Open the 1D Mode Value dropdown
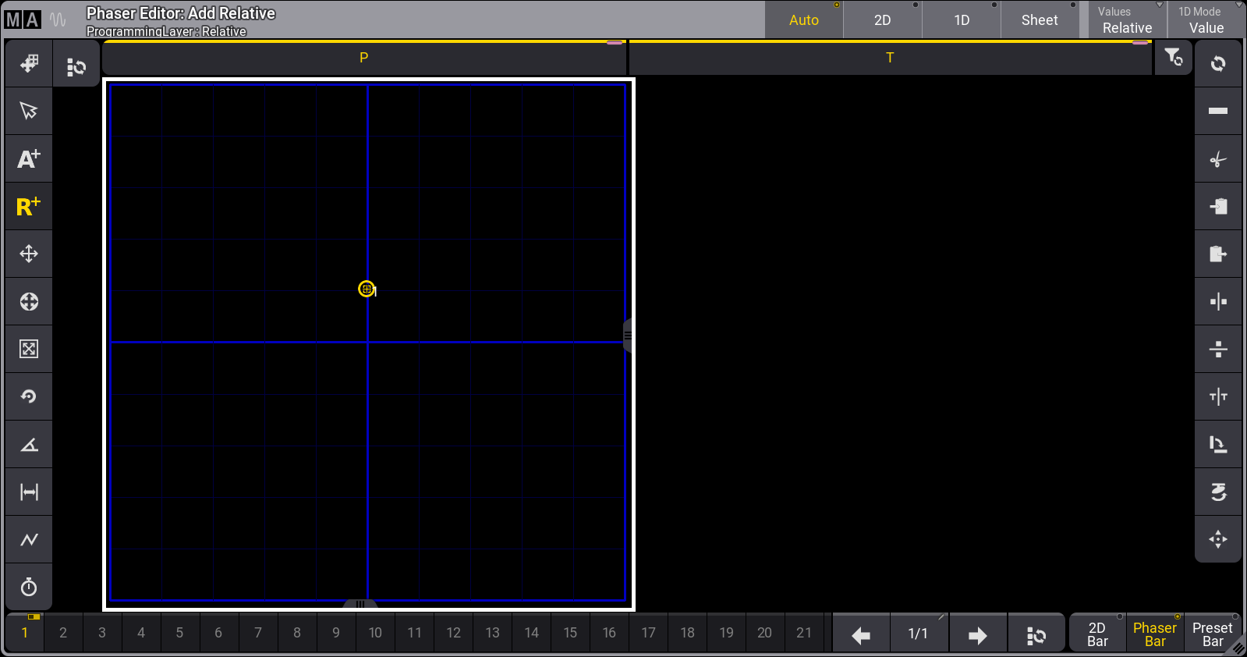Viewport: 1247px width, 657px height. 1205,20
